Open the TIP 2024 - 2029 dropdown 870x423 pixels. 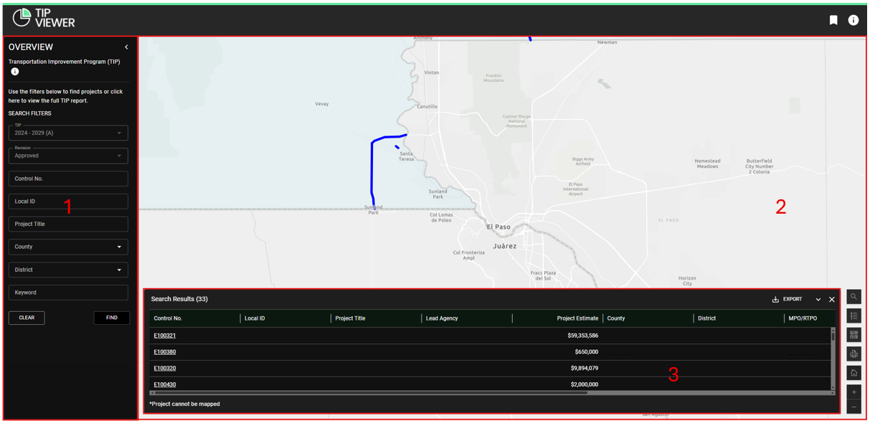pos(68,133)
